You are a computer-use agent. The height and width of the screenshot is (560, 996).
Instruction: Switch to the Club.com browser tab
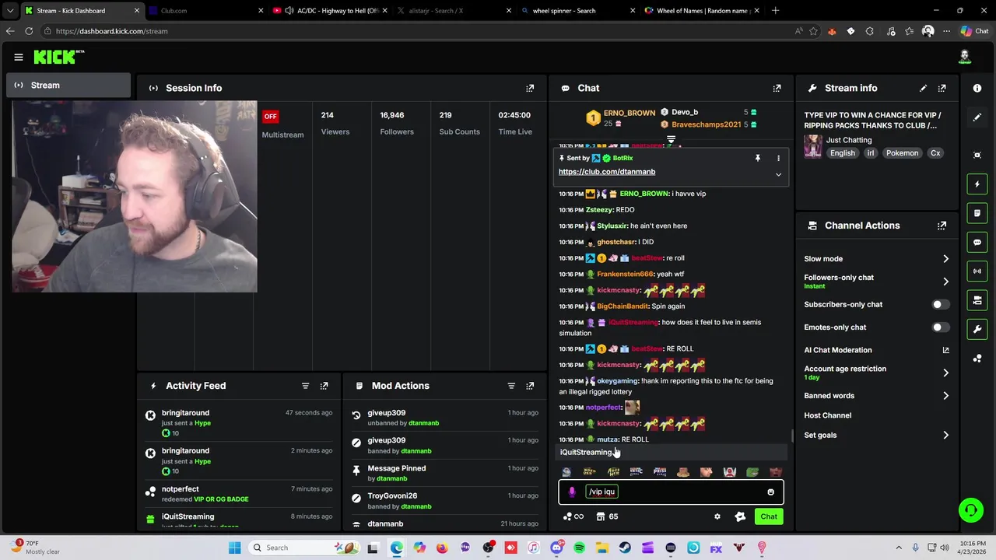pyautogui.click(x=205, y=11)
